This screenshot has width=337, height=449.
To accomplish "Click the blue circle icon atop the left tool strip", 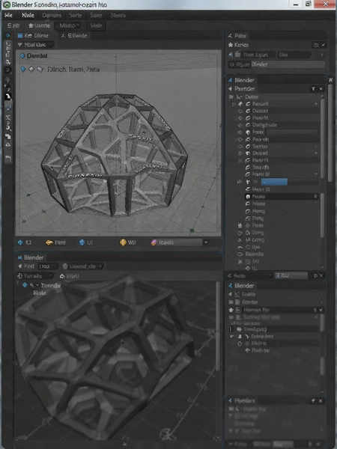I will point(8,35).
